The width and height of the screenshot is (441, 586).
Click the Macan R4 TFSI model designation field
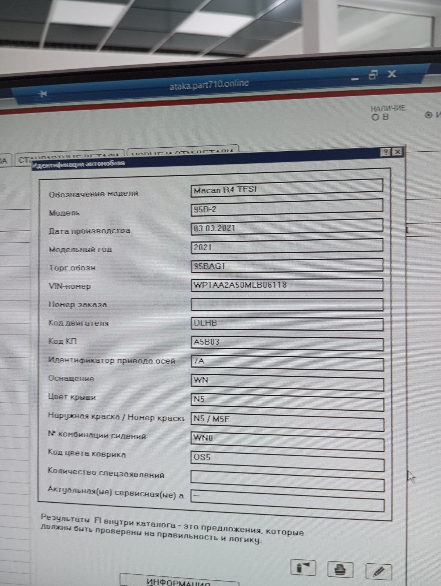pyautogui.click(x=287, y=188)
